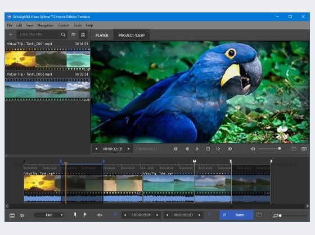Decrease fragment end time 00:01:01;03
Image resolution: width=315 pixels, height=235 pixels.
(167, 215)
